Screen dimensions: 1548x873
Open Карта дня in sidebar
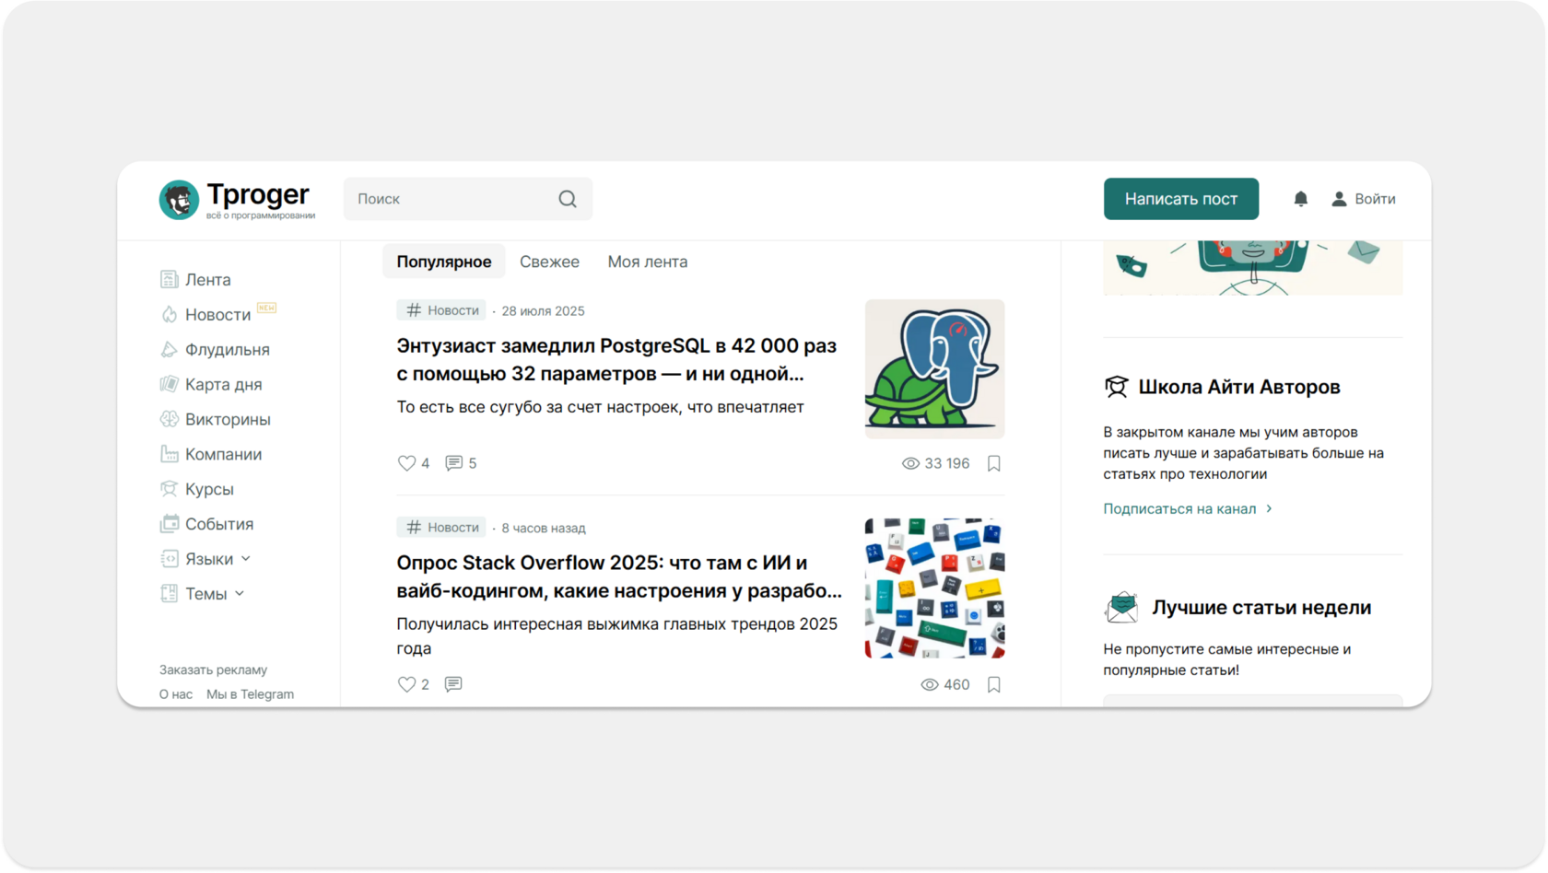[223, 384]
